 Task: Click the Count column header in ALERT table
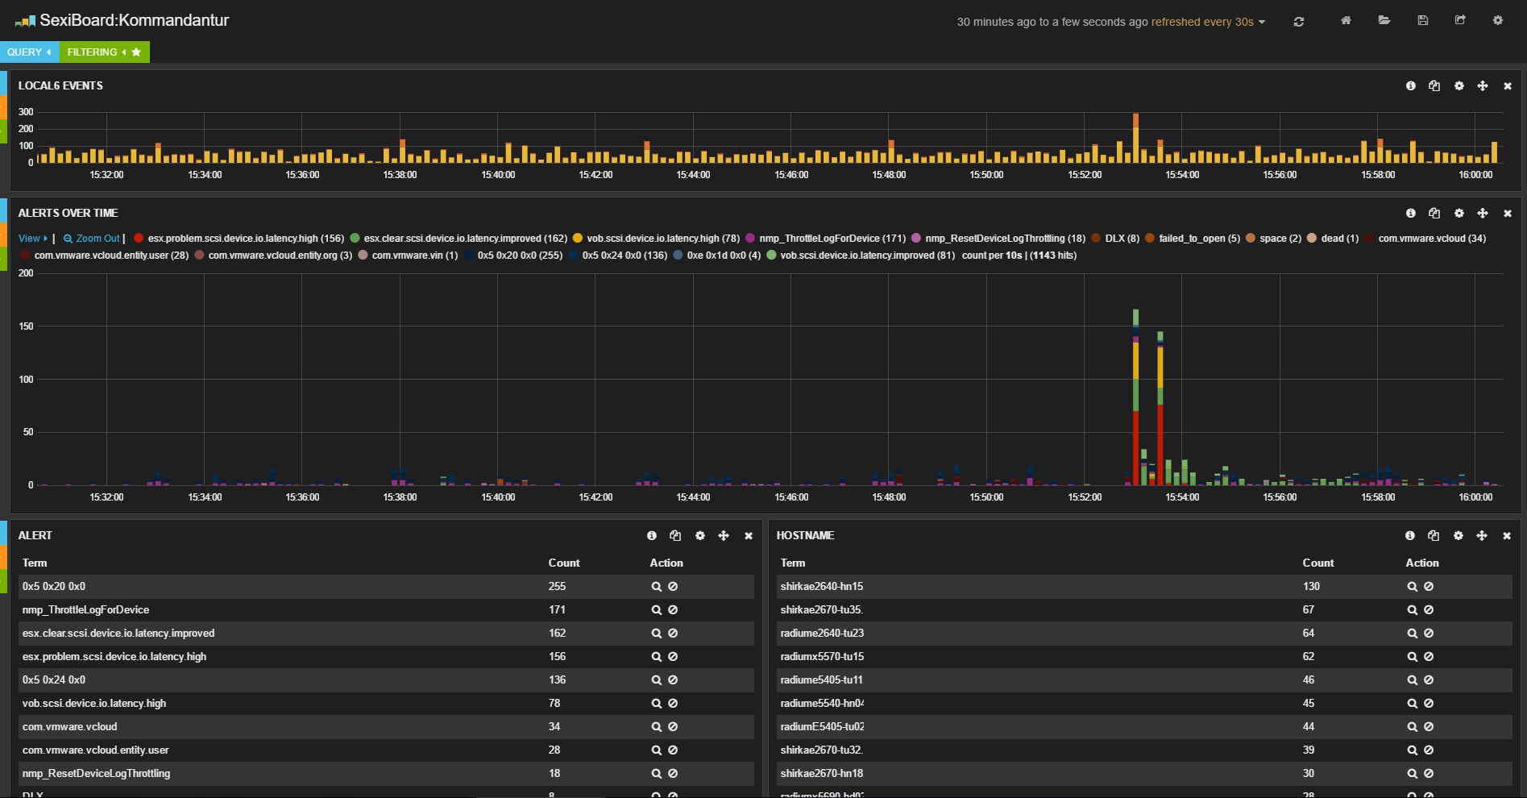tap(563, 563)
